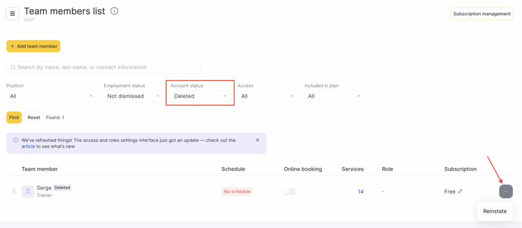Image resolution: width=522 pixels, height=228 pixels.
Task: Click the Add team member button
Action: point(33,46)
